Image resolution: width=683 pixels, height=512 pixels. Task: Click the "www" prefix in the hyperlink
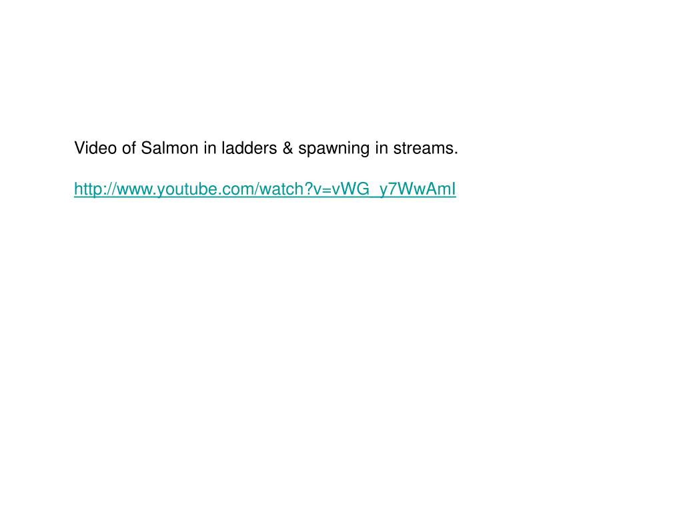tap(134, 189)
